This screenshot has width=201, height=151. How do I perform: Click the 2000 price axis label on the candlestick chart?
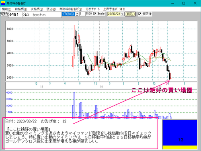coord(10,78)
